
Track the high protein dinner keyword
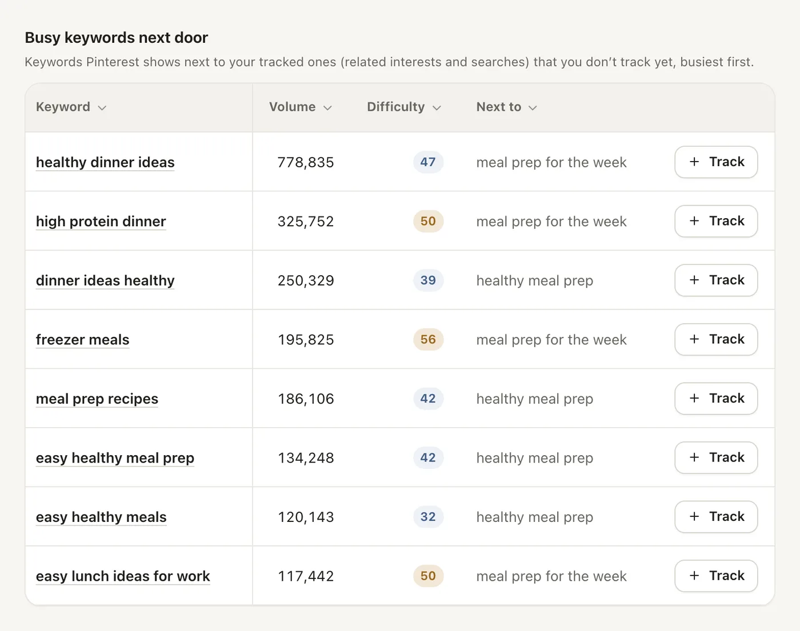coord(716,221)
